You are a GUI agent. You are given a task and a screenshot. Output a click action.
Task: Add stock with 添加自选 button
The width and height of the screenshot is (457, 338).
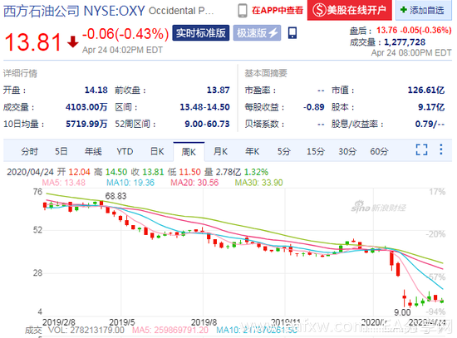[x=424, y=10]
